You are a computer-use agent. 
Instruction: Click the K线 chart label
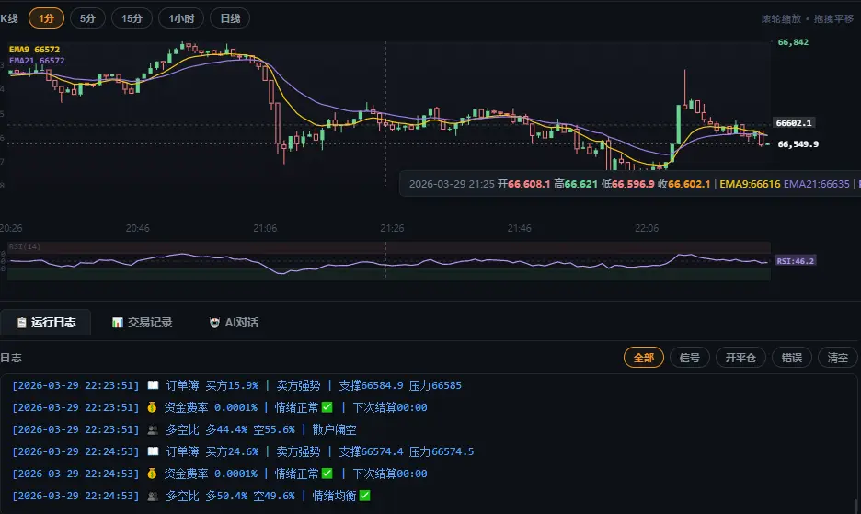[x=9, y=18]
